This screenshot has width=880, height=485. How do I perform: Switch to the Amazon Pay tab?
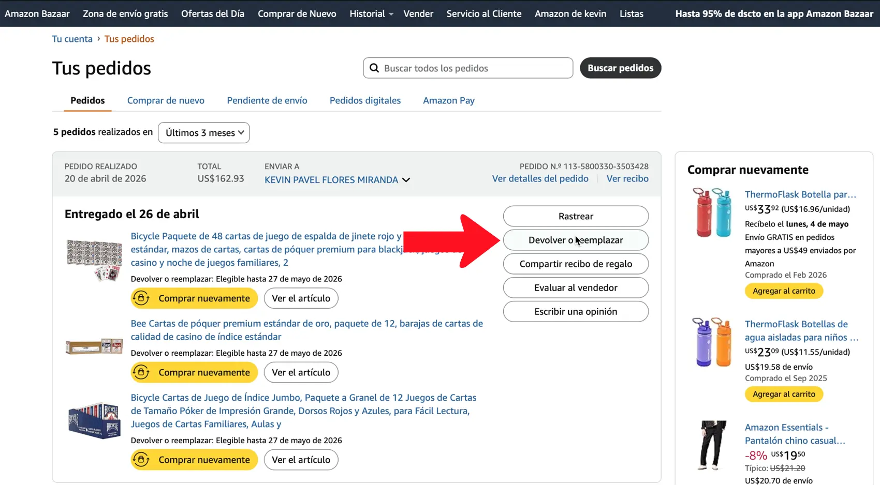coord(449,100)
